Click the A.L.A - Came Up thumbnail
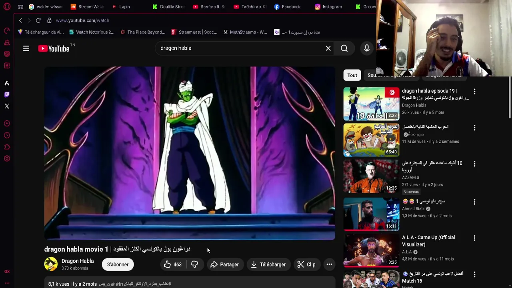The width and height of the screenshot is (512, 288). (371, 250)
